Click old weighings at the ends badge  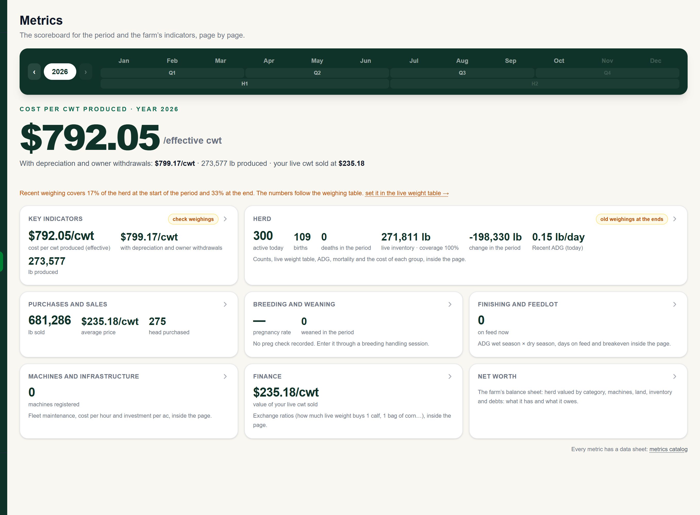(632, 219)
